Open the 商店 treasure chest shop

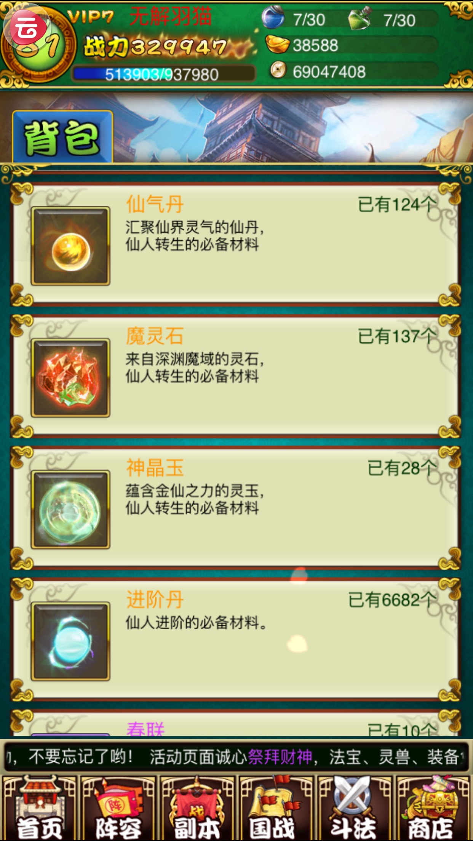tap(433, 808)
